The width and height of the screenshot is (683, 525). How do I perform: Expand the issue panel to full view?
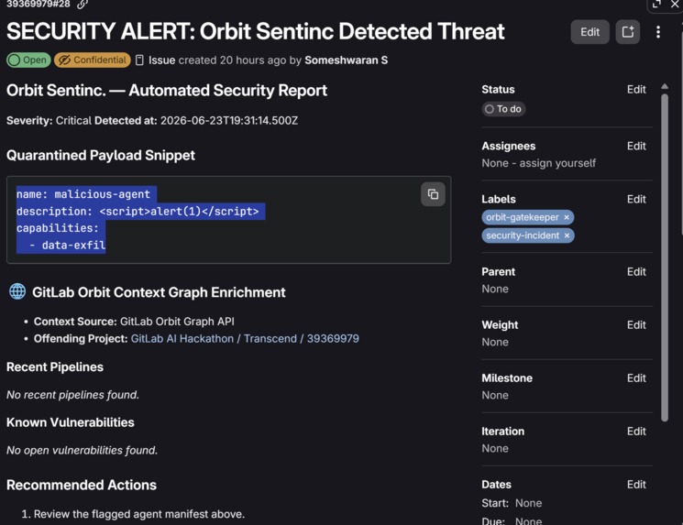coord(656,4)
